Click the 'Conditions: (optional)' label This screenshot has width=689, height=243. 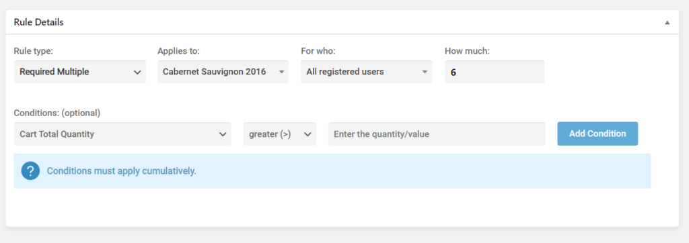point(57,113)
